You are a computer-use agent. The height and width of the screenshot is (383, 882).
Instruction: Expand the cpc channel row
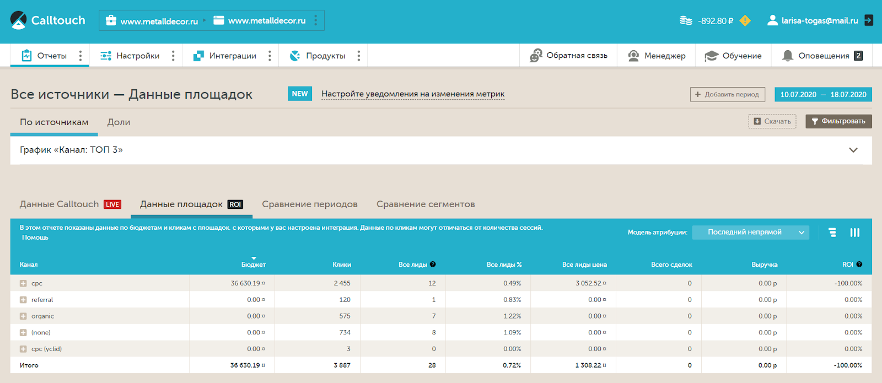23,283
